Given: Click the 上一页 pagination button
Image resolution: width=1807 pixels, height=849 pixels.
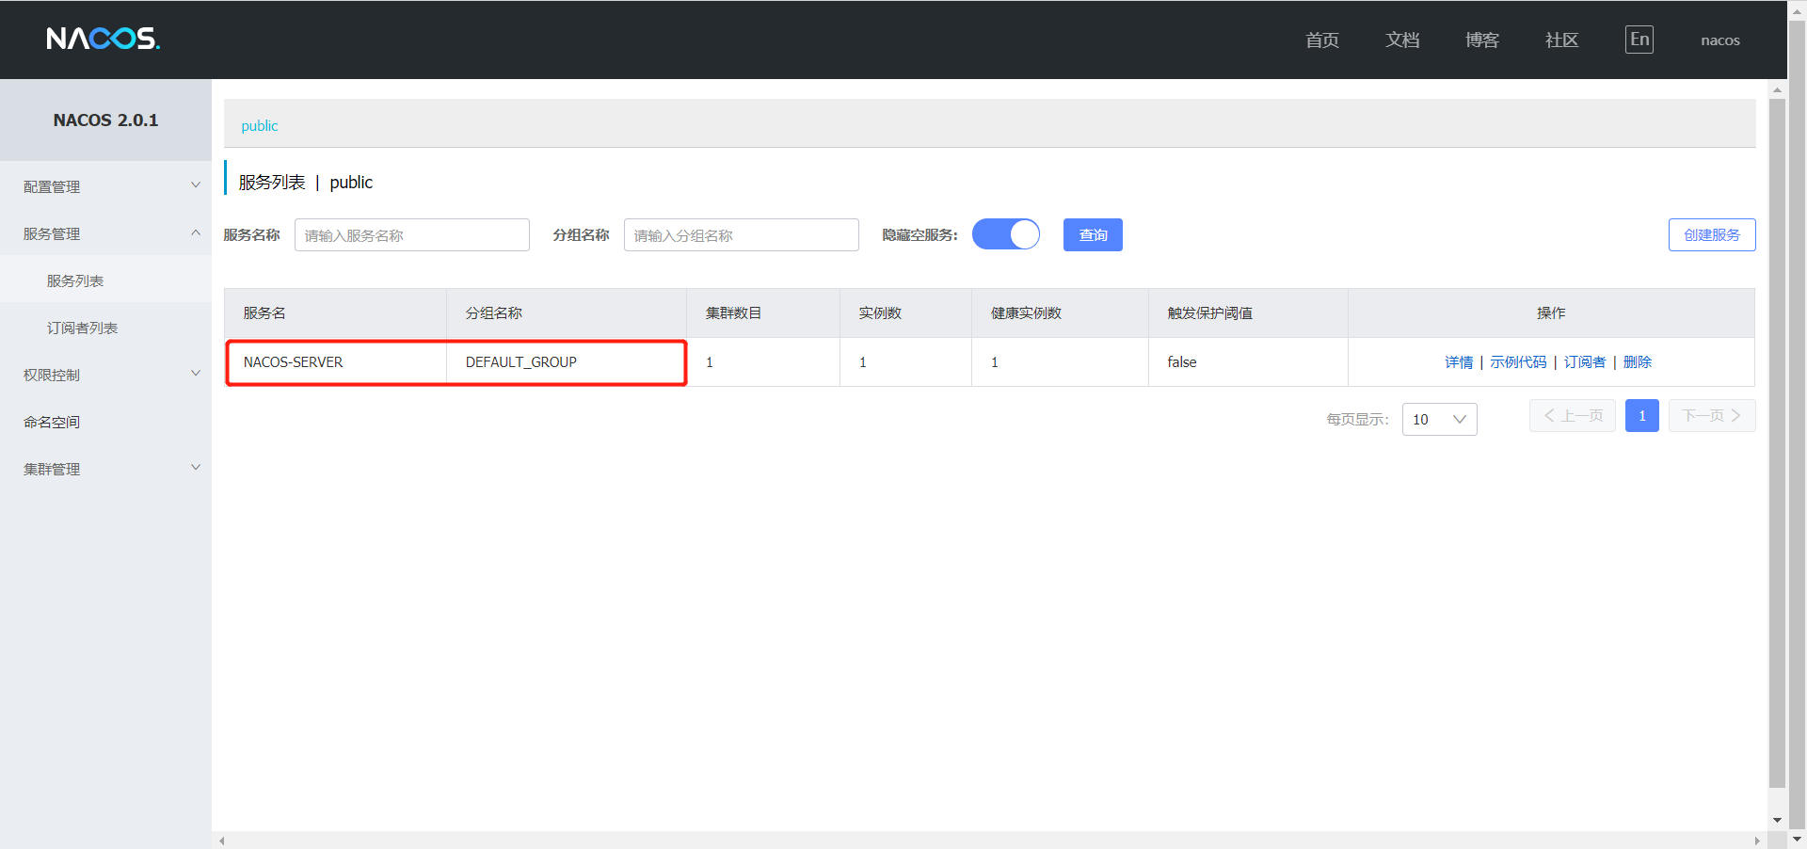Looking at the screenshot, I should [x=1573, y=416].
